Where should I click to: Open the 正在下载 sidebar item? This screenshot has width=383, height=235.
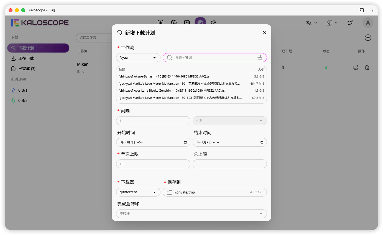(38, 58)
